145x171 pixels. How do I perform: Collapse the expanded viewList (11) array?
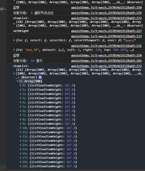tap(14, 73)
